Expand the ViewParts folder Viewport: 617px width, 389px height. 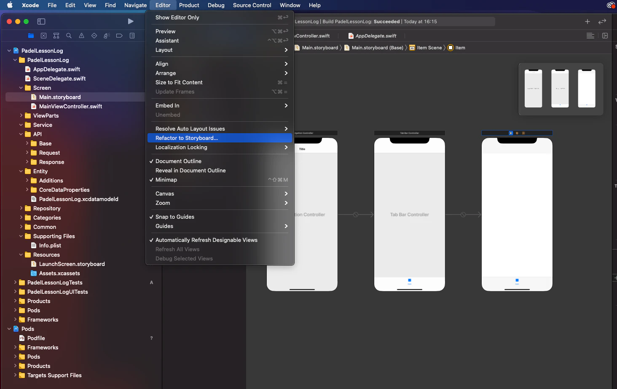[x=21, y=115]
